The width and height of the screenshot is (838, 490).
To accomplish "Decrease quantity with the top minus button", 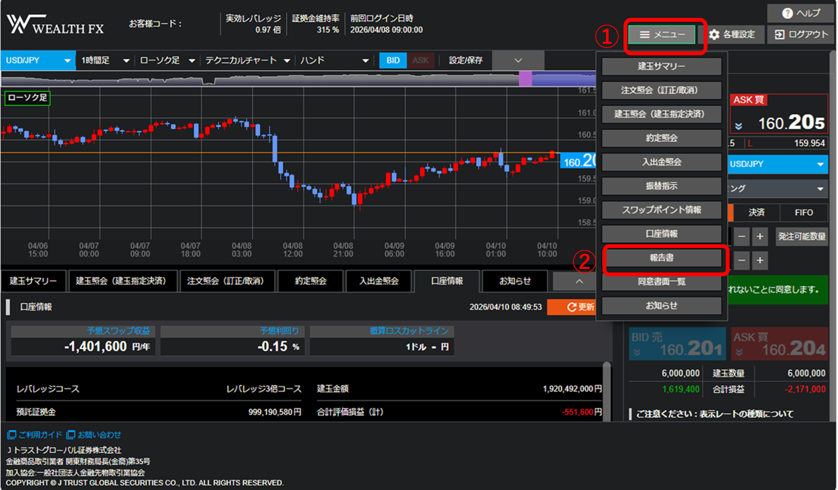I will pyautogui.click(x=741, y=237).
